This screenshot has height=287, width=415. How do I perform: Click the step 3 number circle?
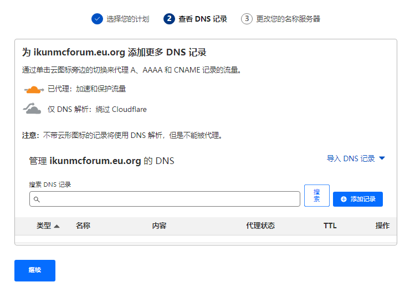click(247, 19)
